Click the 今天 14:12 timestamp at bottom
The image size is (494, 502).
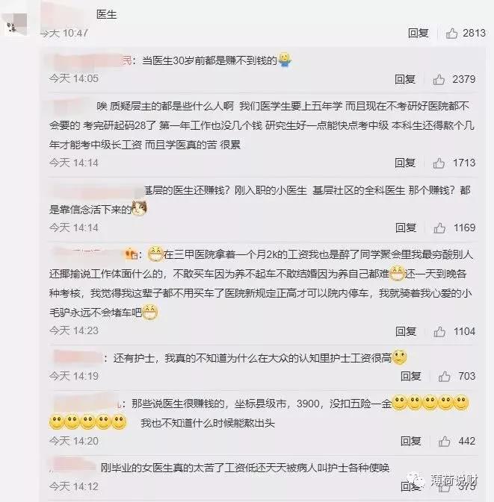74,486
